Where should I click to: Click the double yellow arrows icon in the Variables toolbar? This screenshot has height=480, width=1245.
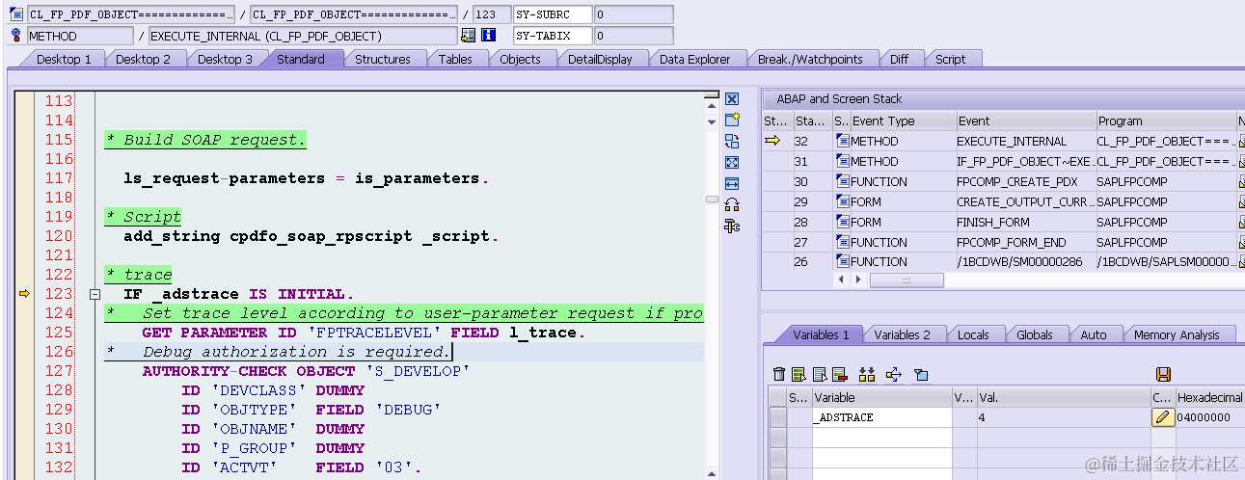tap(866, 374)
